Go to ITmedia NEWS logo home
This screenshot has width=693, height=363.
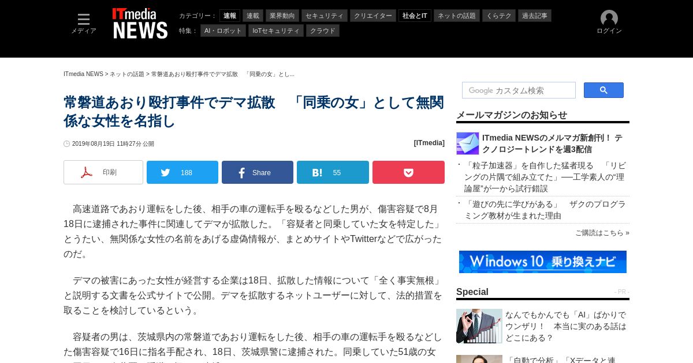[x=140, y=24]
